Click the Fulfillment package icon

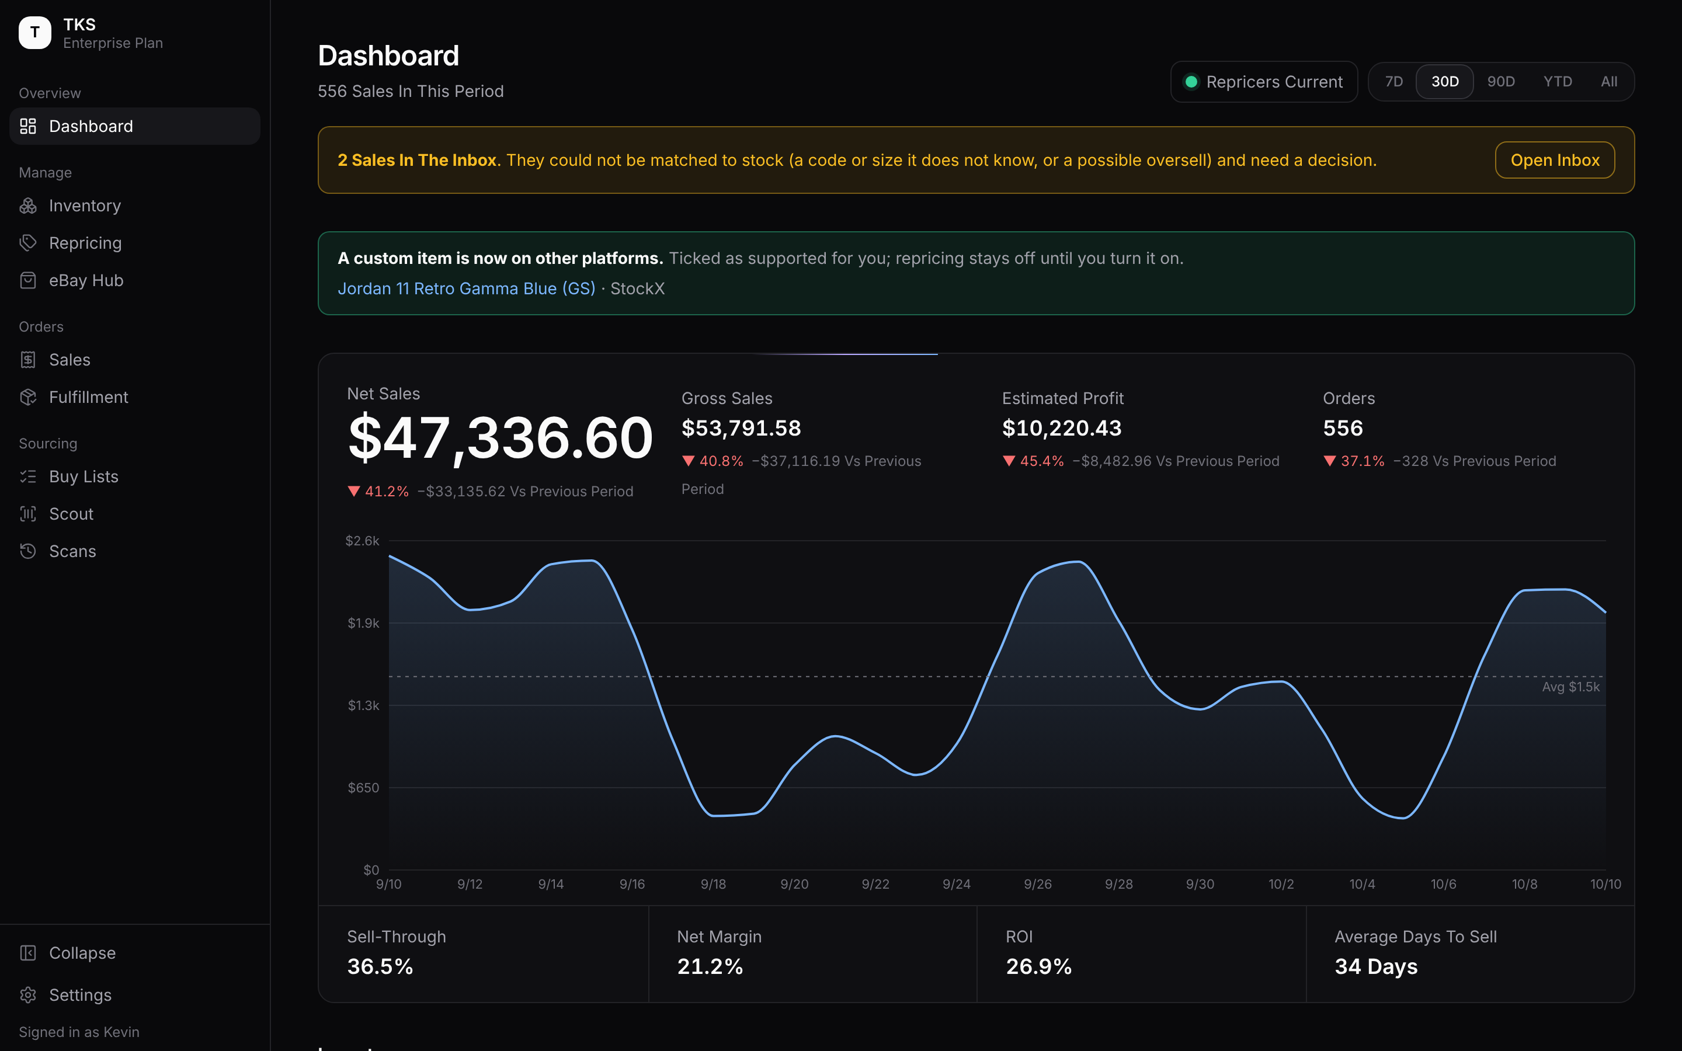28,397
